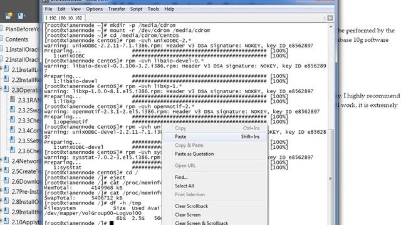Collapse the 2.3Operati bookmark tree node
Viewport: 401px width, 225px height.
click(1, 89)
